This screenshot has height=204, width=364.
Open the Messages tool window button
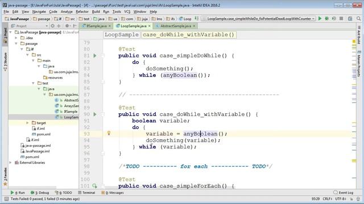tap(113, 193)
